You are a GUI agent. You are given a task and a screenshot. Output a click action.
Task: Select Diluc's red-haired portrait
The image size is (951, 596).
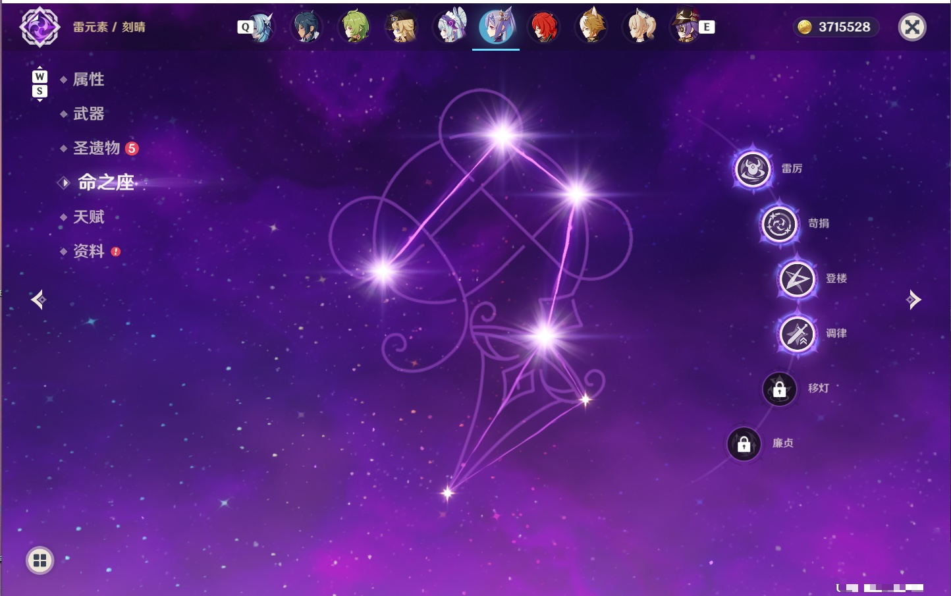pyautogui.click(x=544, y=27)
